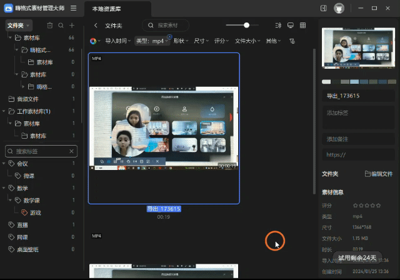This screenshot has width=400, height=280.
Task: Open the 文件大小 filter dropdown
Action: coord(247,41)
